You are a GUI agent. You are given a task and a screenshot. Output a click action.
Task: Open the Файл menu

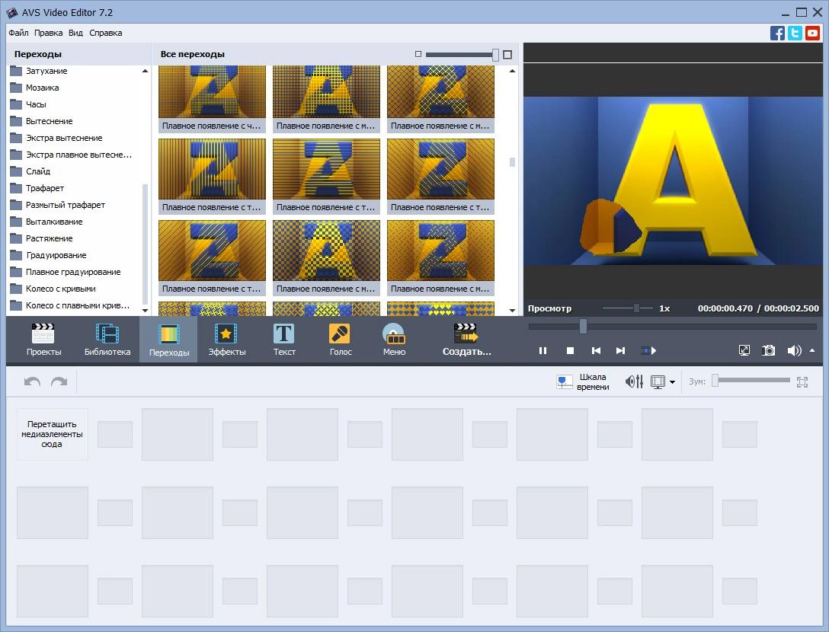tap(18, 33)
